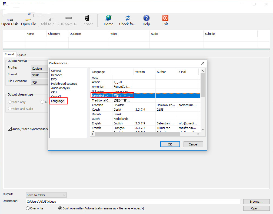The width and height of the screenshot is (273, 214).
Task: Toggle Audio / Video synchronisation checkbox
Action: coord(10,129)
